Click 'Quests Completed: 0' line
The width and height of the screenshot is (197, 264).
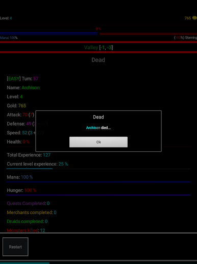pos(28,204)
